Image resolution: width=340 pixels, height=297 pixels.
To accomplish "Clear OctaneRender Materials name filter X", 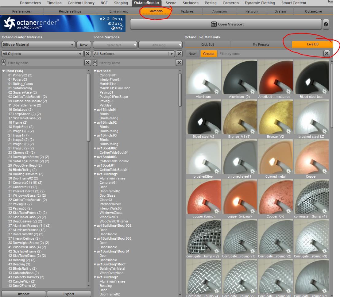I will point(87,63).
